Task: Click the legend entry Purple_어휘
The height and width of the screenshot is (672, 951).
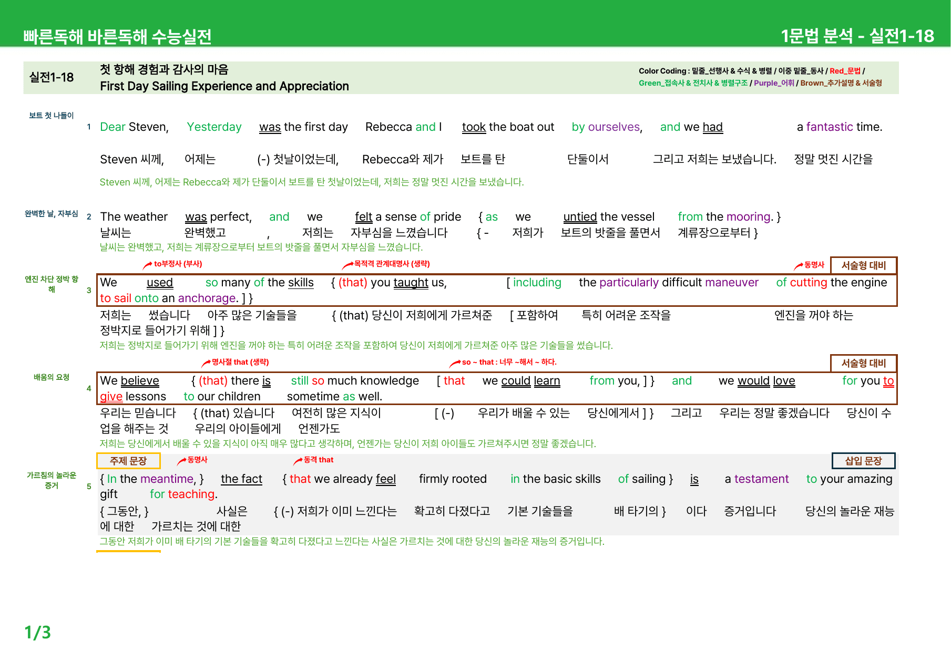Action: (x=774, y=83)
